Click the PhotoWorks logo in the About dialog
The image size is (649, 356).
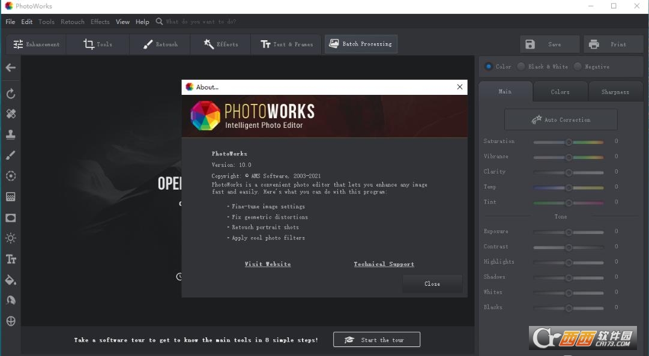coord(205,116)
